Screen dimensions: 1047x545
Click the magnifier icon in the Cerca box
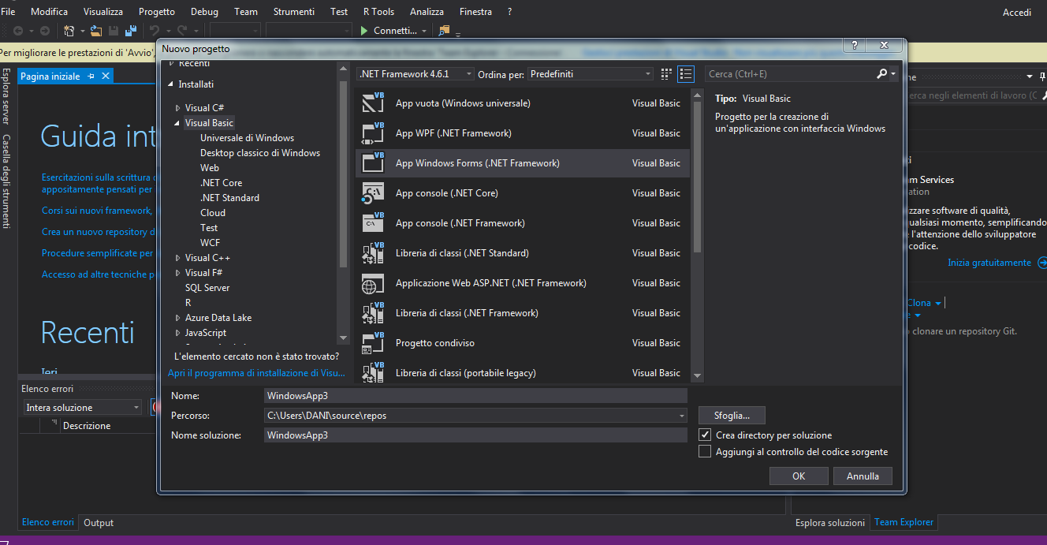(x=881, y=73)
